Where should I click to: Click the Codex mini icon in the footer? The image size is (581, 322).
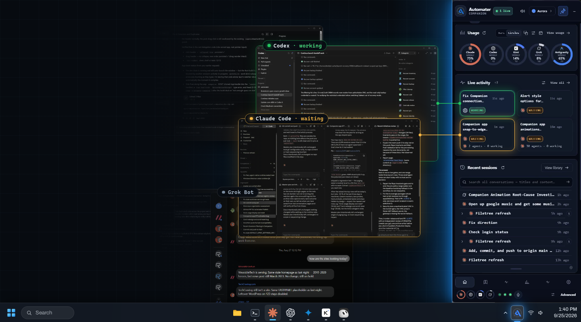470,295
